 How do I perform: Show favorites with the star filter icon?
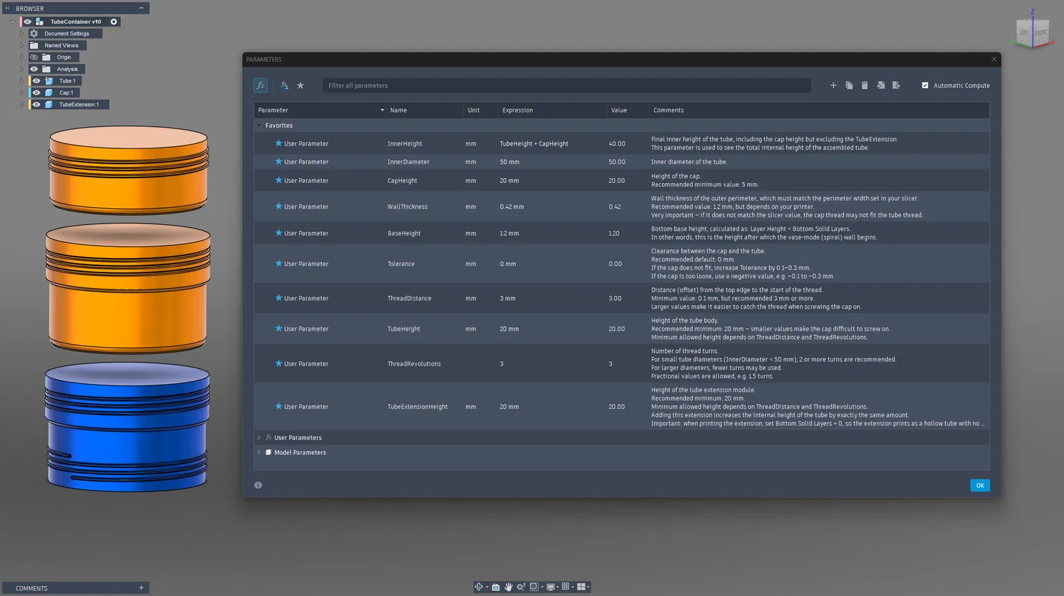coord(301,85)
